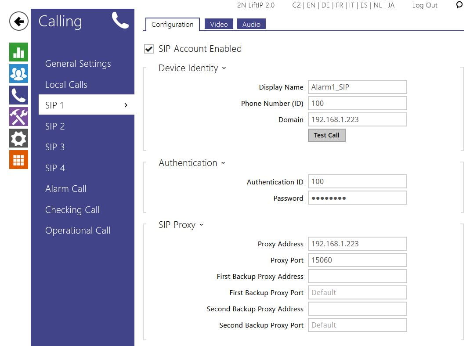
Task: Click the Log Out link
Action: [424, 5]
